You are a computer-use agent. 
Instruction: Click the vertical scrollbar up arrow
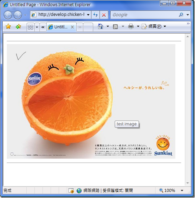[x=188, y=36]
